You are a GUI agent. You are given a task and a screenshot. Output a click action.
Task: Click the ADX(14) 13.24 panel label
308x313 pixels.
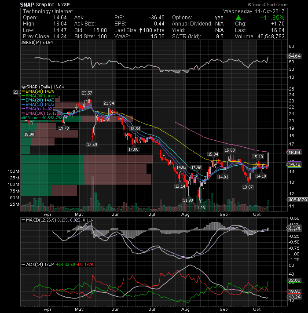point(40,265)
